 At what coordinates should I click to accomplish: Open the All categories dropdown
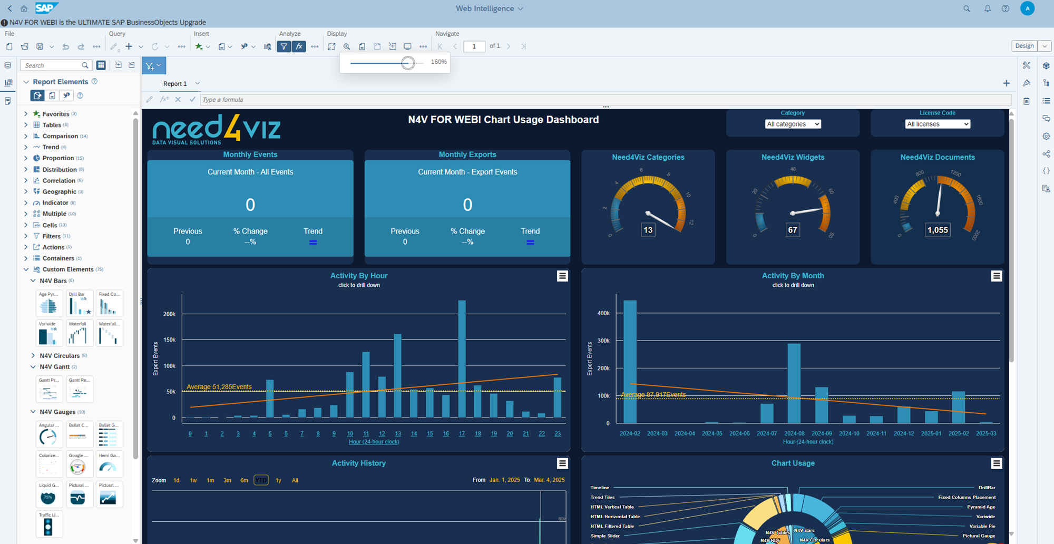click(793, 124)
